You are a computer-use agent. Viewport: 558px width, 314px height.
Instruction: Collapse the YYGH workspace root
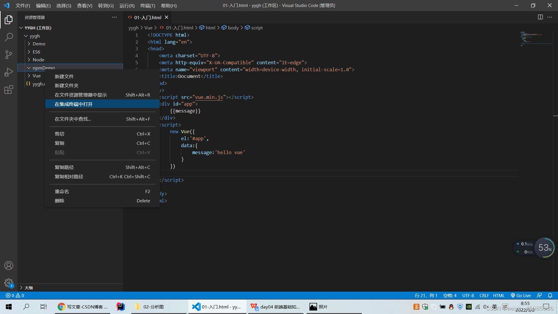point(38,28)
